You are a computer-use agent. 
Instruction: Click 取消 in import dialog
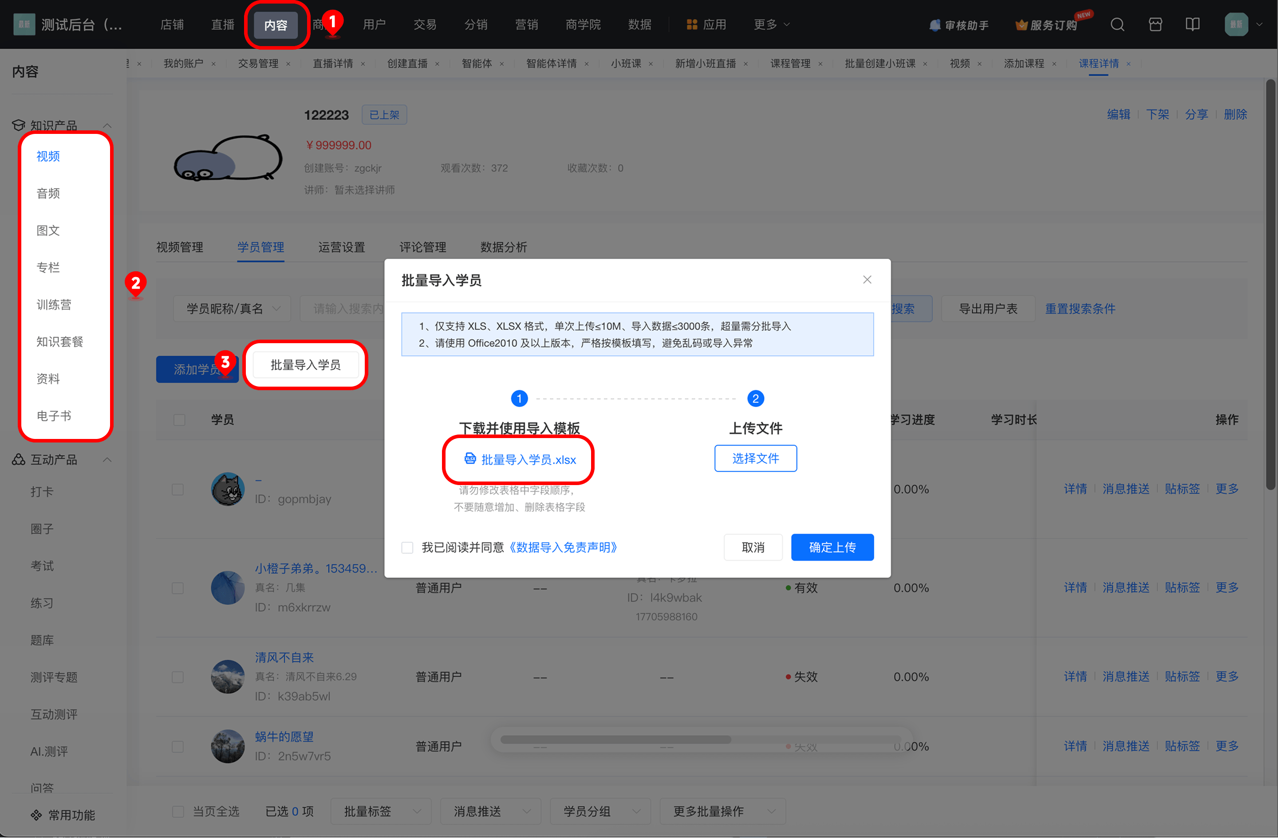752,548
